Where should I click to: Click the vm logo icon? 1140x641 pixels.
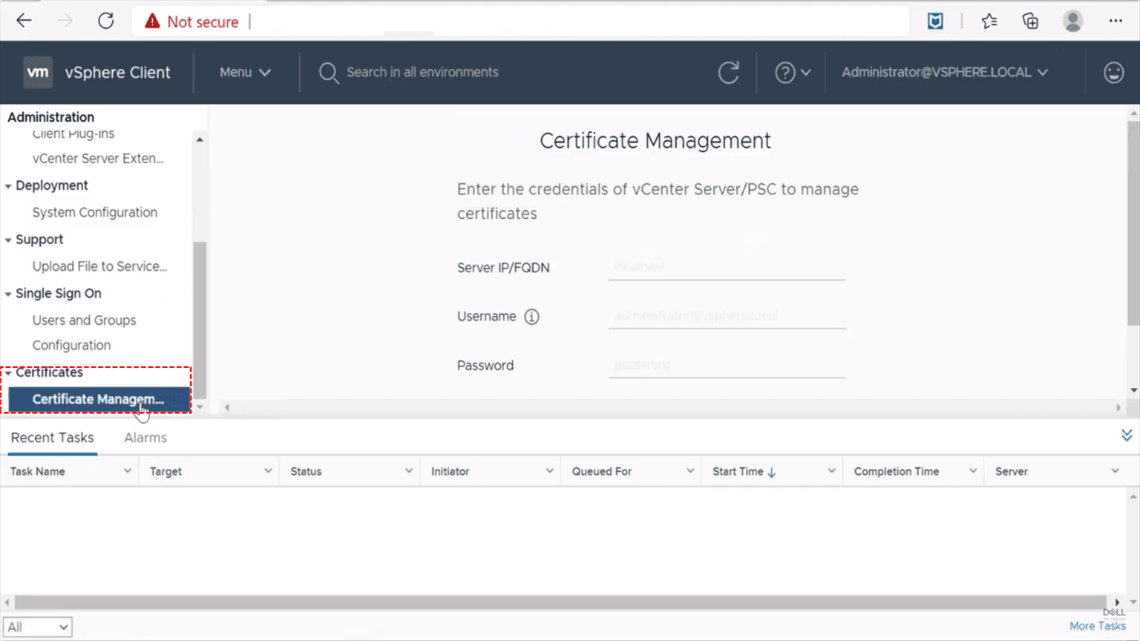(x=38, y=73)
